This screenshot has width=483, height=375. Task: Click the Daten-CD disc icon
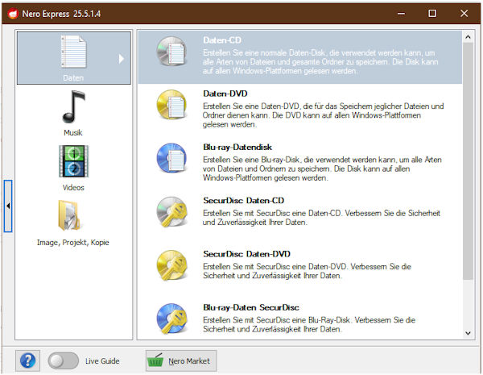point(171,52)
